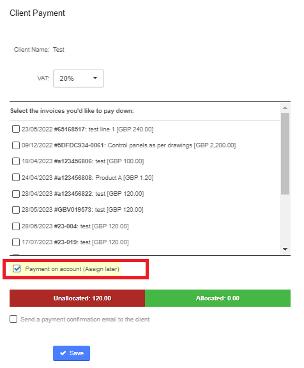Click the VAT dropdown arrow
The height and width of the screenshot is (368, 304).
[95, 78]
